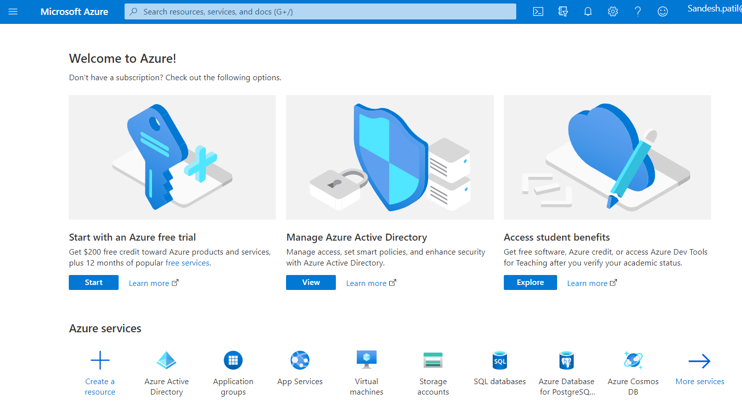Viewport: 742px width, 415px height.
Task: Click the Storage accounts label text
Action: [x=433, y=387]
